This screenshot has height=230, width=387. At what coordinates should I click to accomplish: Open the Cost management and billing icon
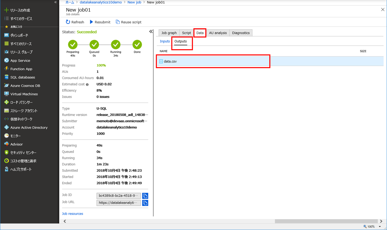(6, 161)
